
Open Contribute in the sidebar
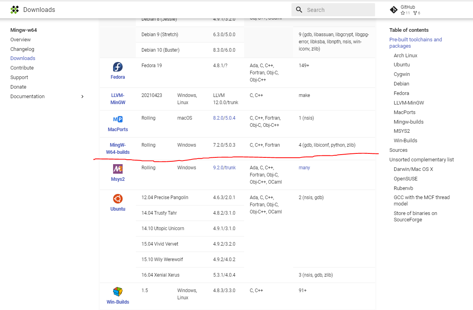(x=22, y=68)
